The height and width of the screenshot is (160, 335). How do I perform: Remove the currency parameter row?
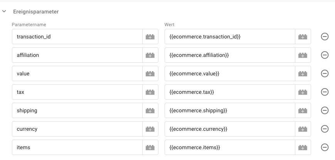(325, 129)
